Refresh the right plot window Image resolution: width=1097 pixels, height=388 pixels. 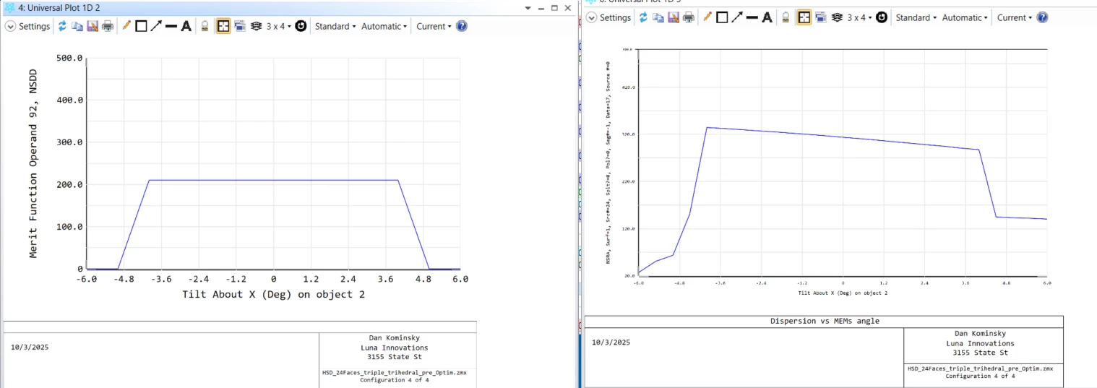click(x=644, y=17)
